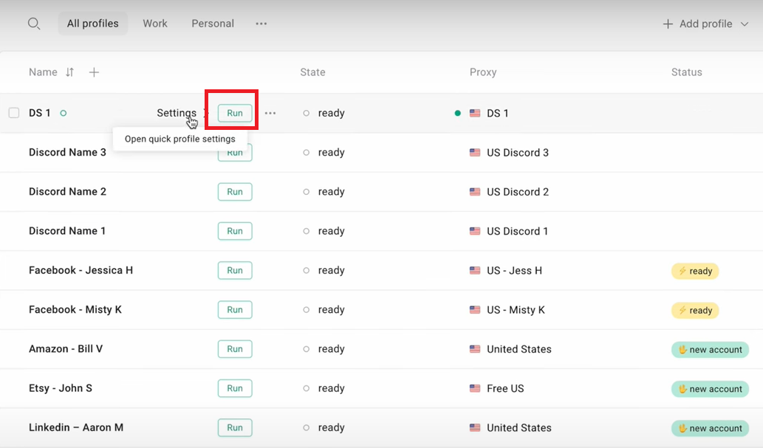Click the green proxy indicator dot for DS 1

tap(457, 113)
